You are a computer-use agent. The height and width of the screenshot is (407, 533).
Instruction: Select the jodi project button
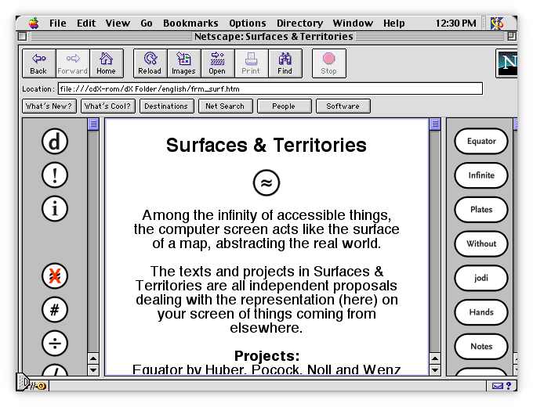(481, 278)
